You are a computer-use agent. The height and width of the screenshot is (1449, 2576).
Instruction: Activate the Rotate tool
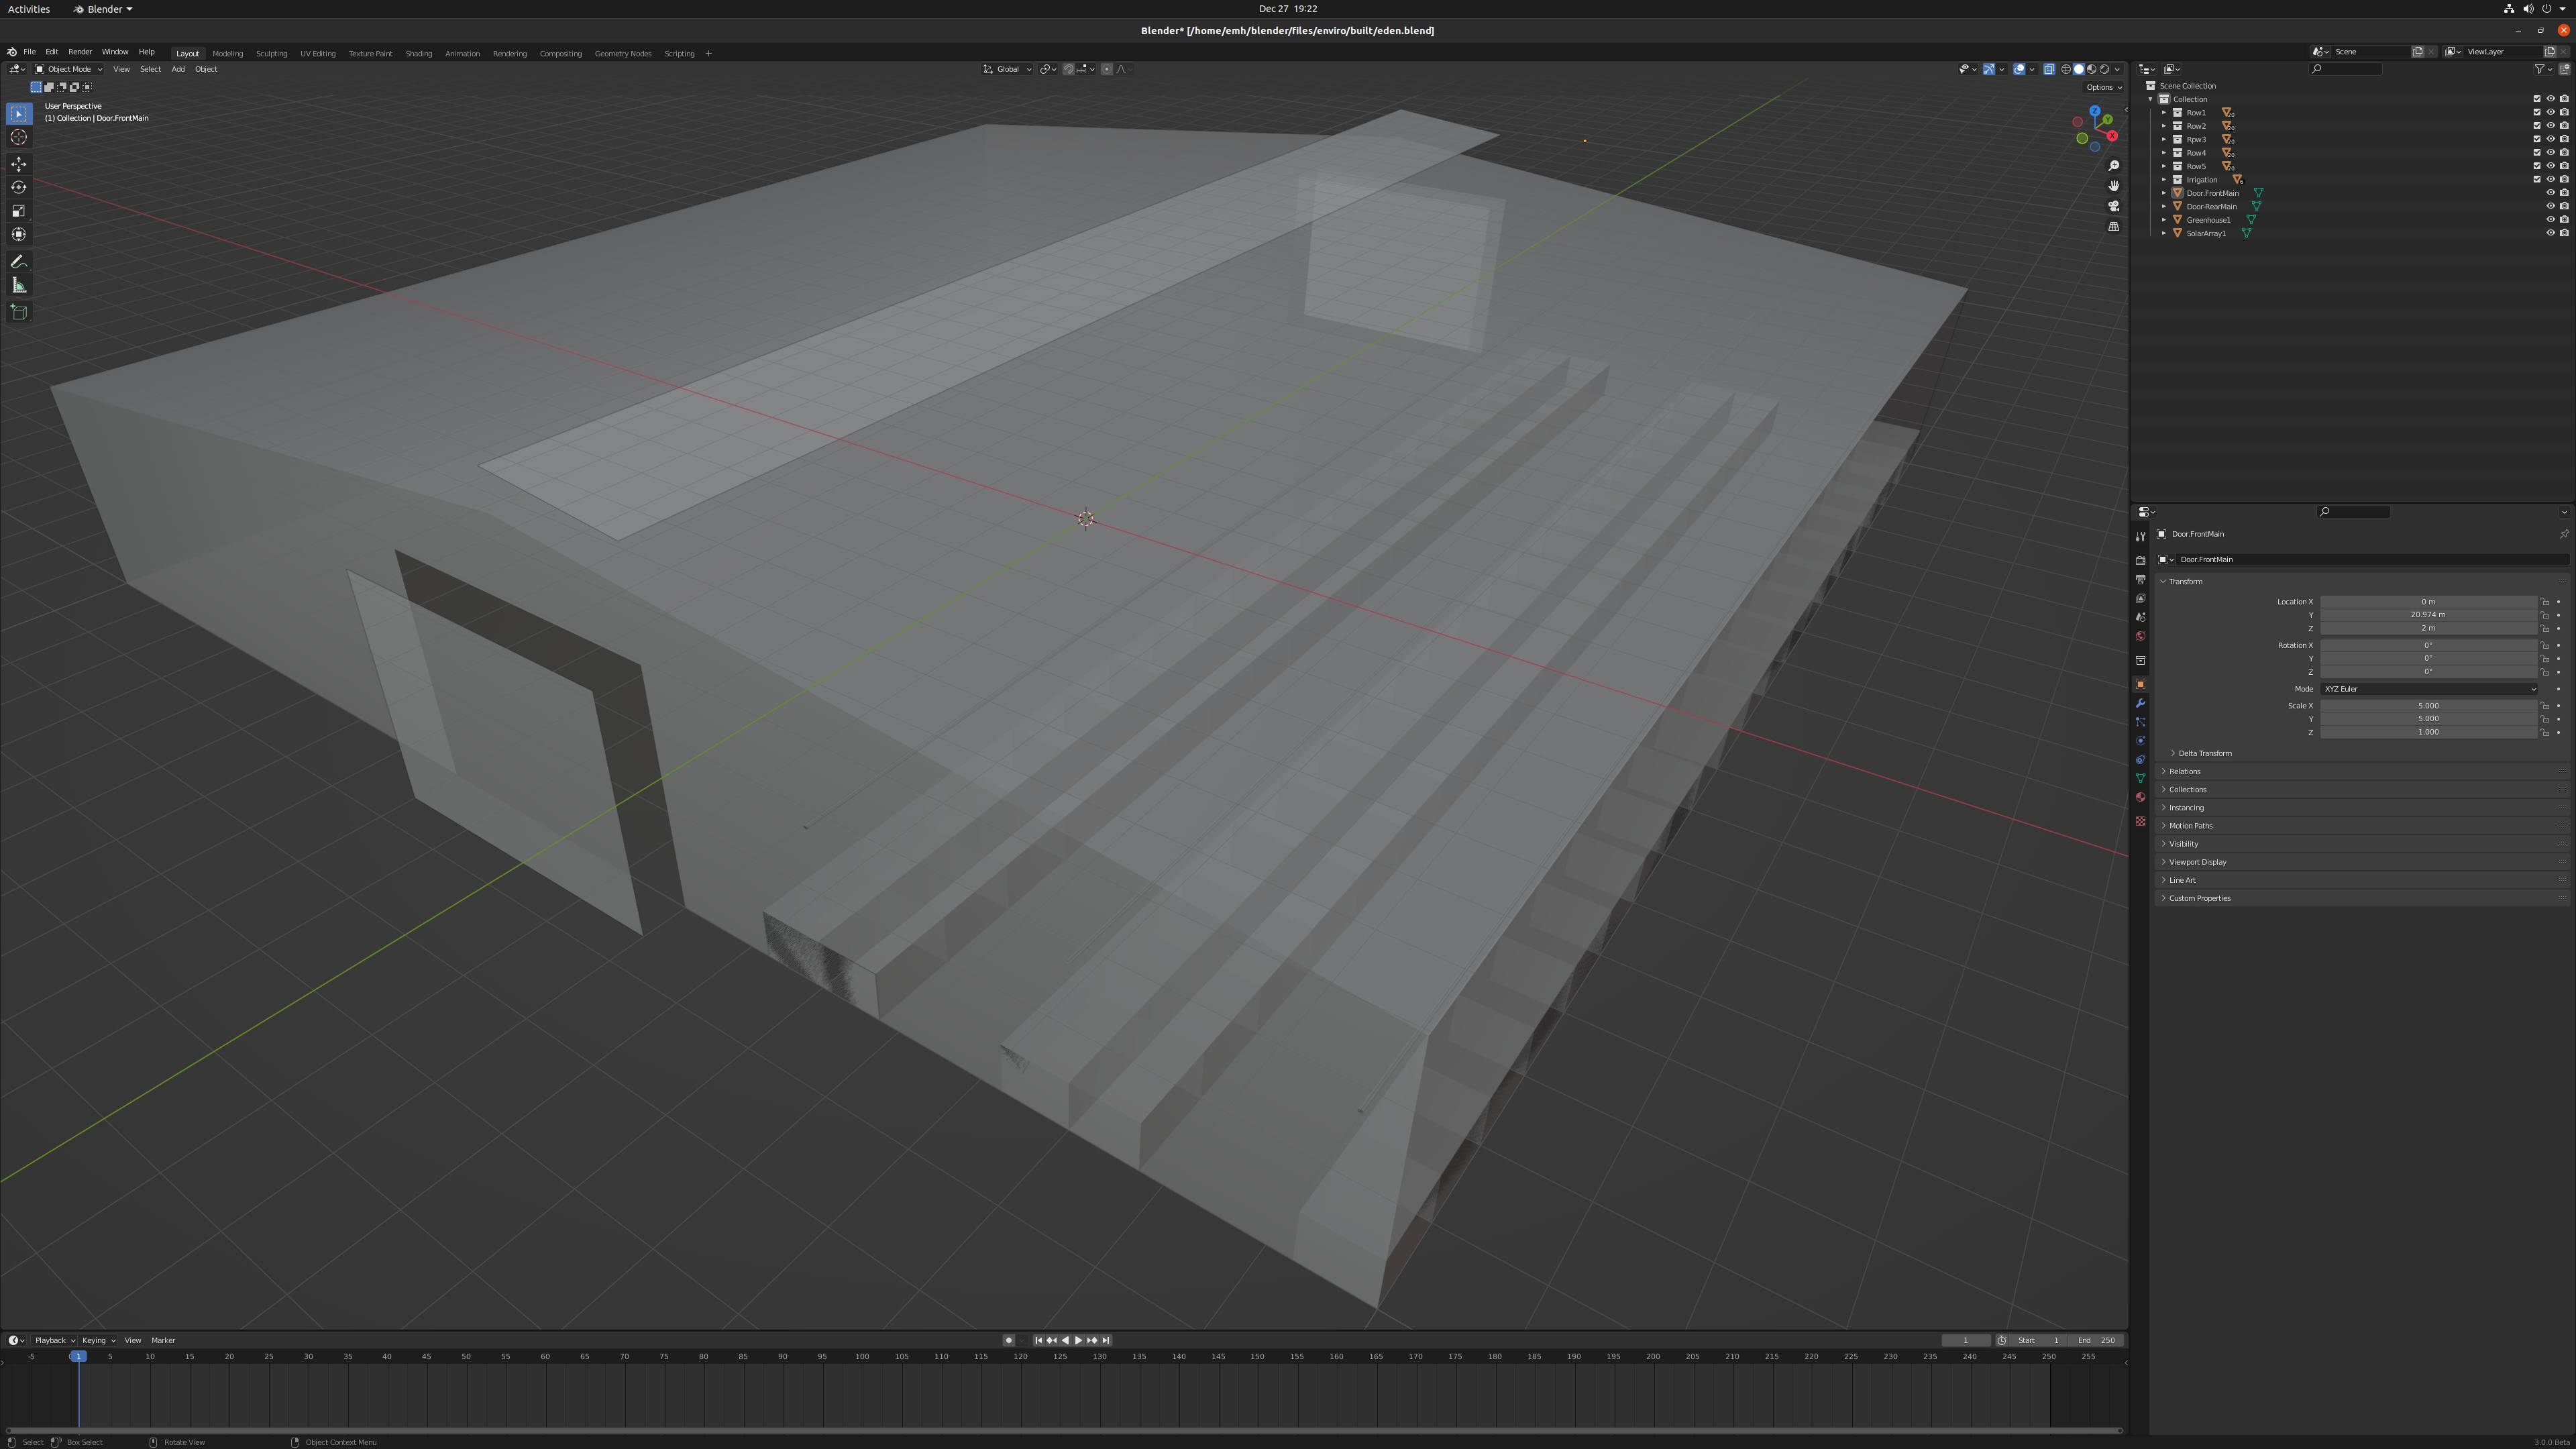19,187
